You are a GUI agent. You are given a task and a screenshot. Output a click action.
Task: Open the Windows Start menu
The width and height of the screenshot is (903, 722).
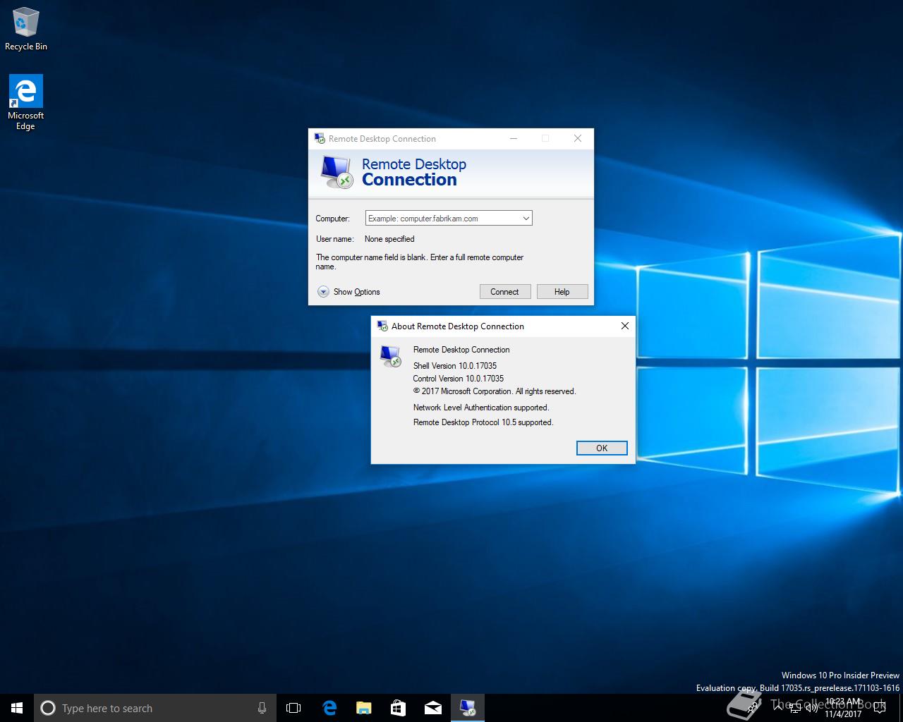(x=17, y=708)
